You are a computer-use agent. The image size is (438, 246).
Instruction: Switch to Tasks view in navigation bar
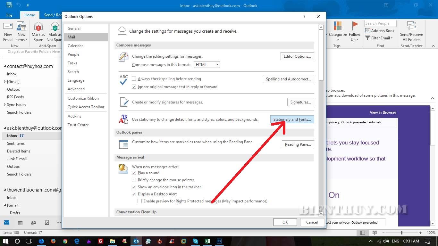[47, 223]
